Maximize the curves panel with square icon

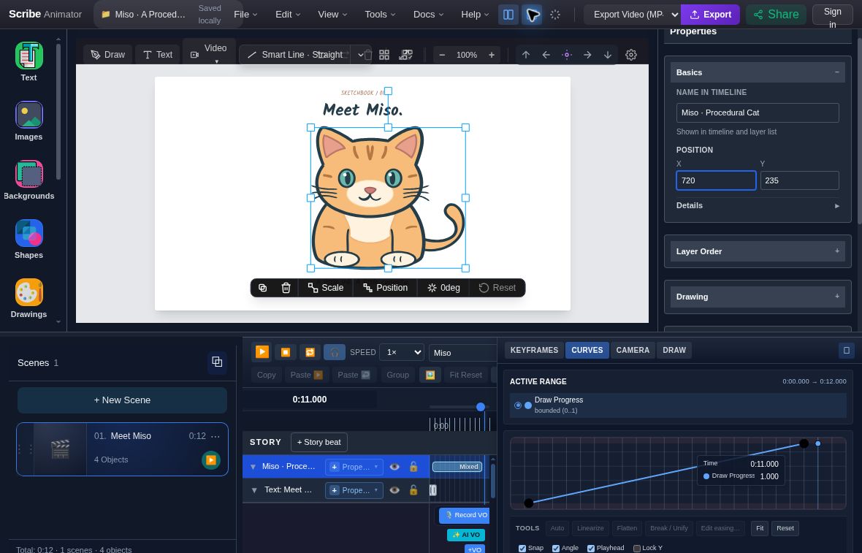847,350
